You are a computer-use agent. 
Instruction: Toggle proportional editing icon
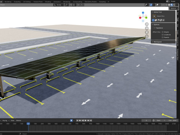79,5
